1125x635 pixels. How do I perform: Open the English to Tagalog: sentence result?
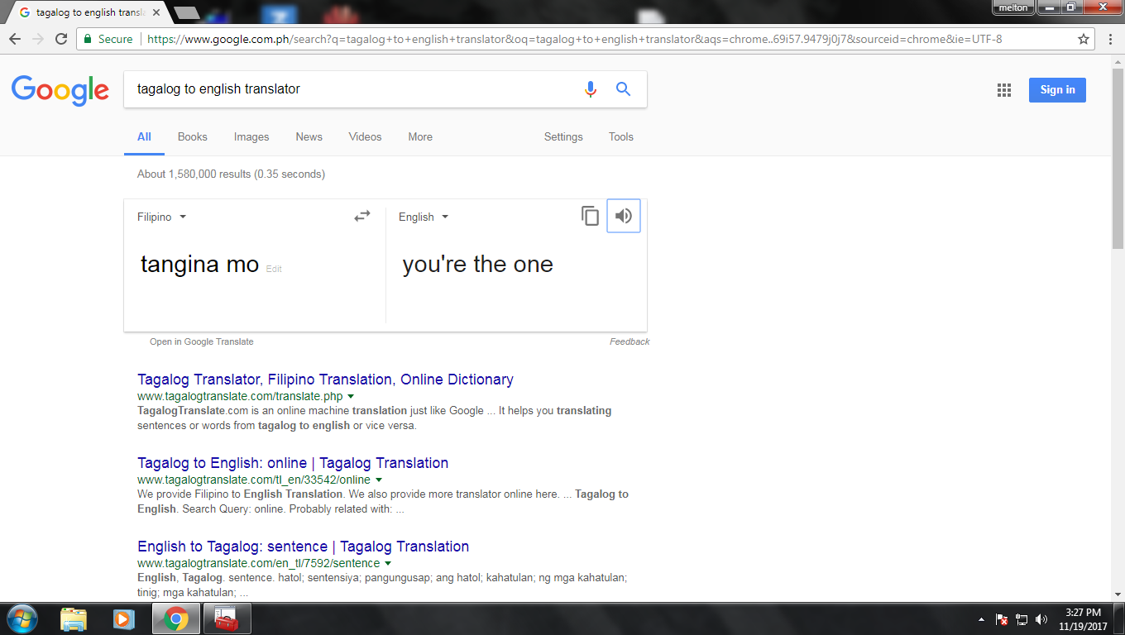[x=303, y=547]
